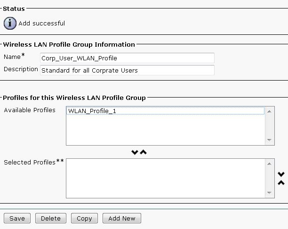The width and height of the screenshot is (288, 229).
Task: Select WLAN_Profile_1 in Available Profiles
Action: [x=92, y=111]
